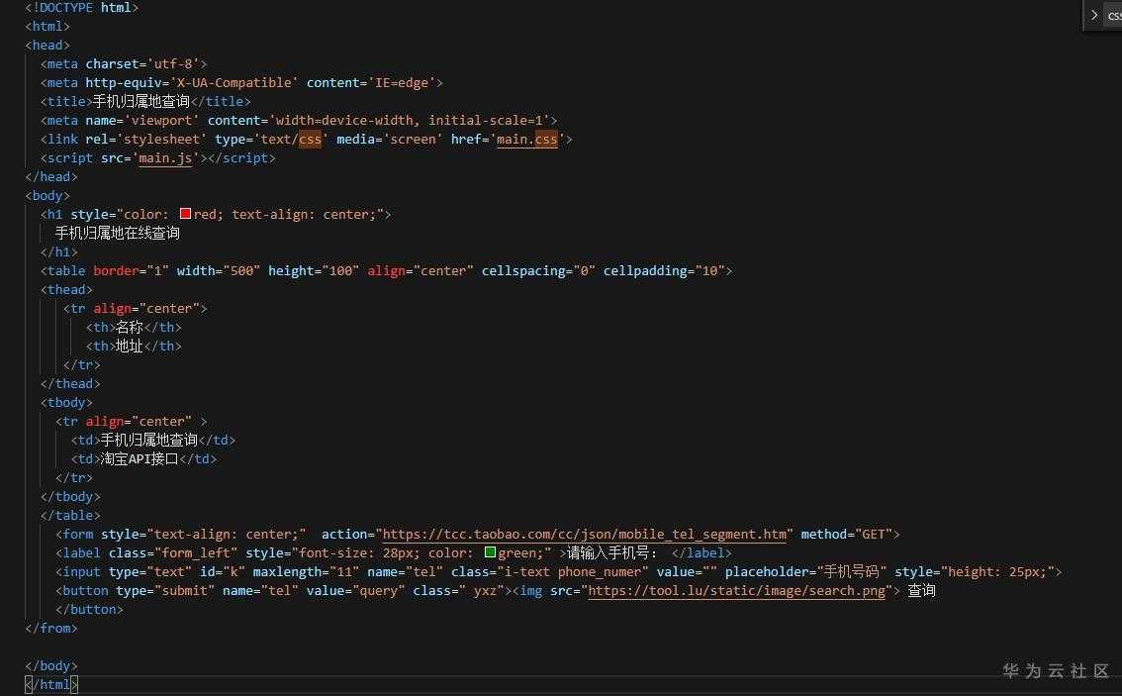
Task: Click the closing </button> tag
Action: coord(89,609)
